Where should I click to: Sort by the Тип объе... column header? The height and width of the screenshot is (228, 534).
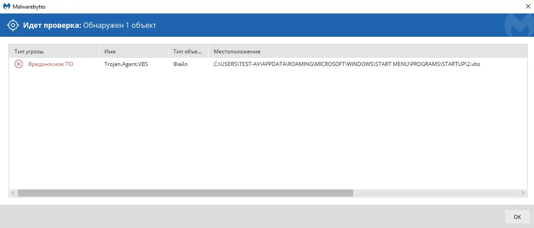tap(188, 51)
